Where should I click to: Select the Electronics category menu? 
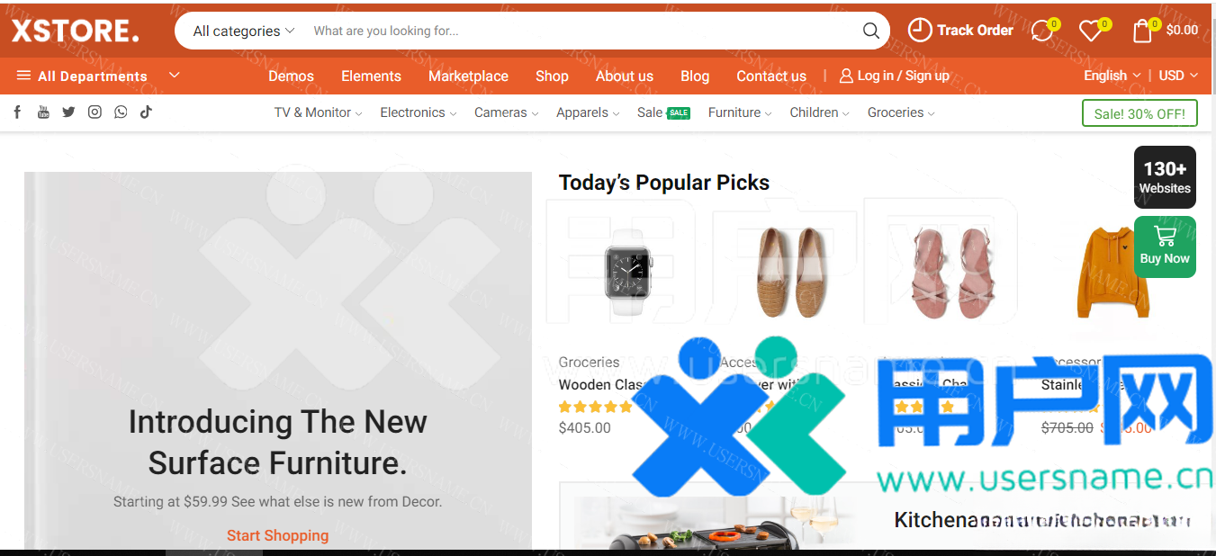418,112
